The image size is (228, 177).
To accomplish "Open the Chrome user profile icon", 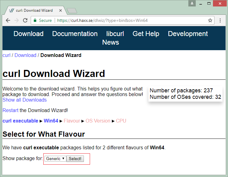I will 192,3.
